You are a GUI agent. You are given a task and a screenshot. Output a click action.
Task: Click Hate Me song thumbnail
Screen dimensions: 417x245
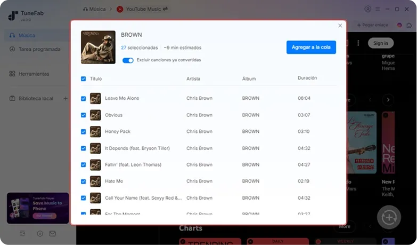coord(95,181)
